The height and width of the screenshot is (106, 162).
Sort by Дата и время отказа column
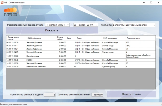(15, 38)
